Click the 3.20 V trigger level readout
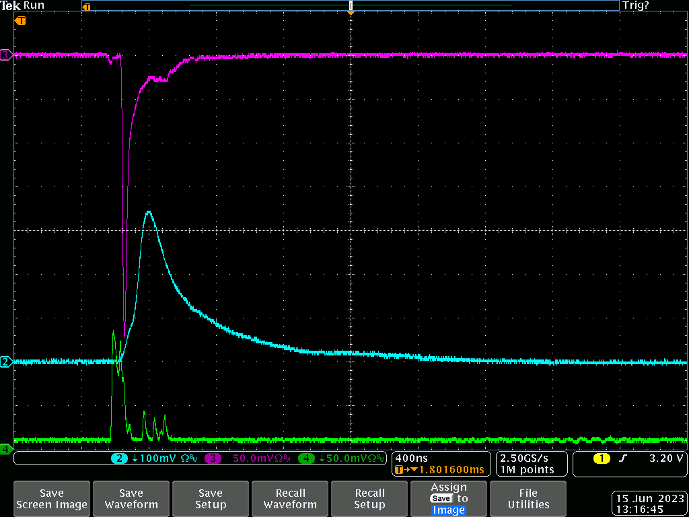The image size is (689, 517). [665, 458]
